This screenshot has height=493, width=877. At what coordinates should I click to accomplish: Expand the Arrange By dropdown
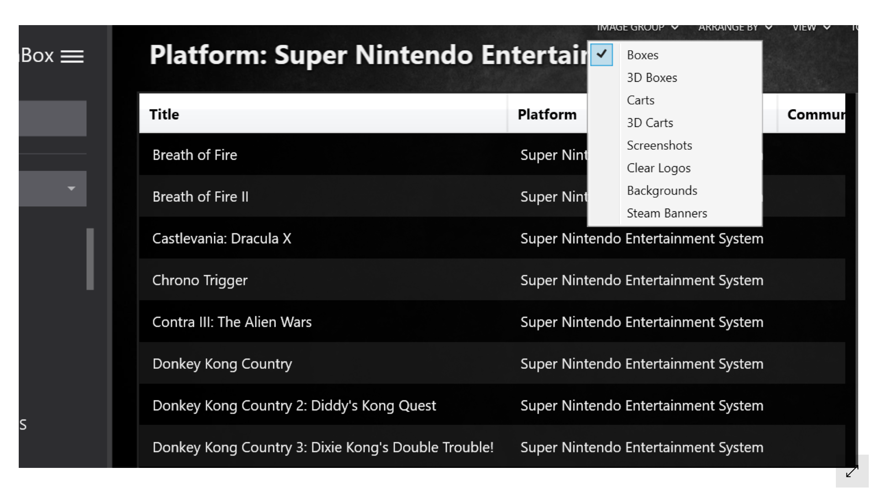pyautogui.click(x=735, y=28)
